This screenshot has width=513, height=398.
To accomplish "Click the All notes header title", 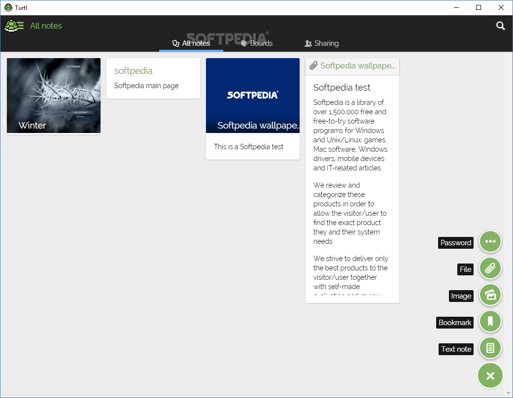I will [46, 26].
